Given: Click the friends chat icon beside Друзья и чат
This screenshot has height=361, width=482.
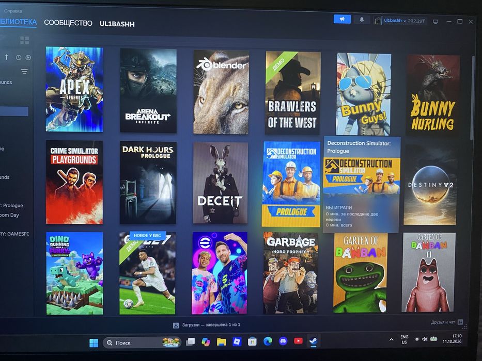Looking at the screenshot, I should click(x=460, y=322).
